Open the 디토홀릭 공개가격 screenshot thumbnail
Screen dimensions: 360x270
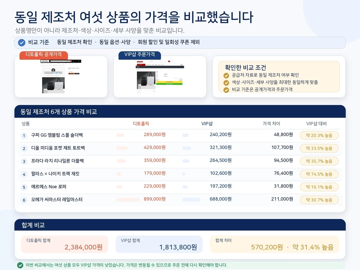[61, 76]
